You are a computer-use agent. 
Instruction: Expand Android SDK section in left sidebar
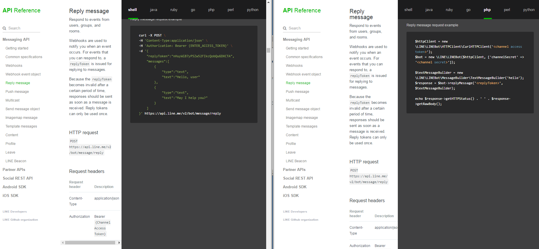click(x=14, y=187)
